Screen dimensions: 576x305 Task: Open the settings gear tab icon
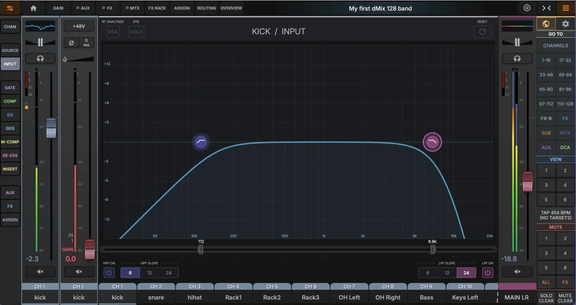click(x=566, y=24)
